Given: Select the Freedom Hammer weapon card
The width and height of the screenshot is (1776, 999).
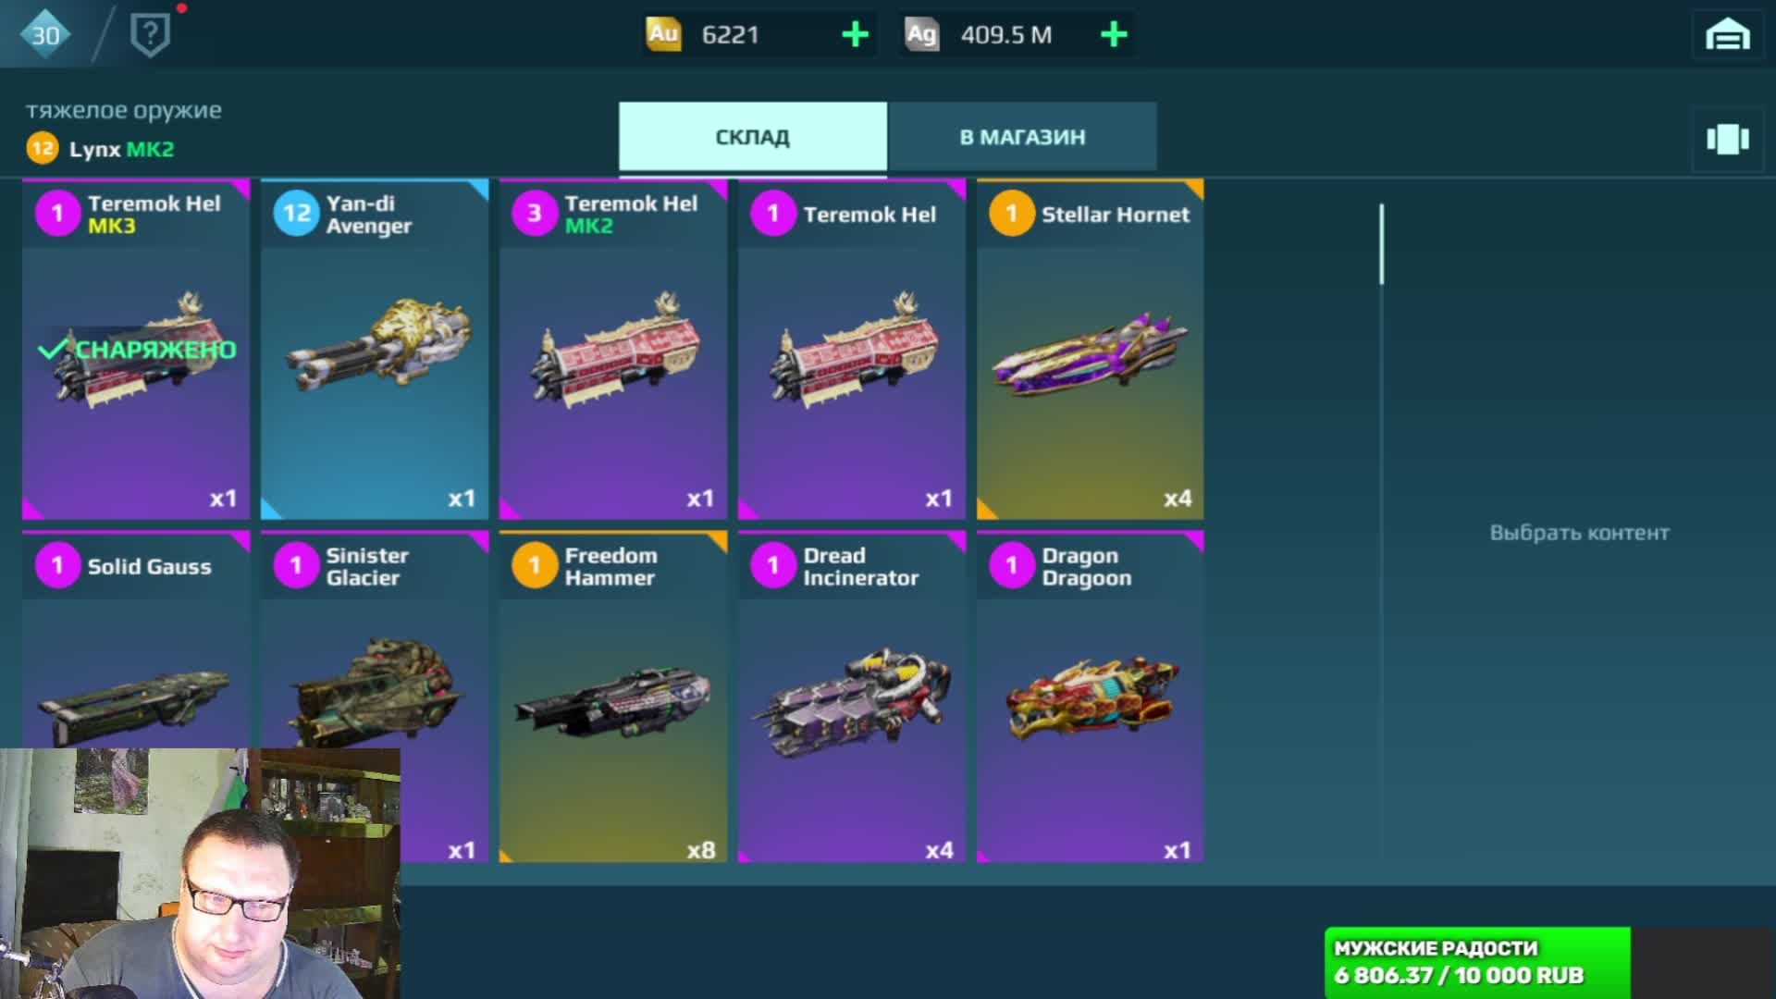Looking at the screenshot, I should 613,697.
